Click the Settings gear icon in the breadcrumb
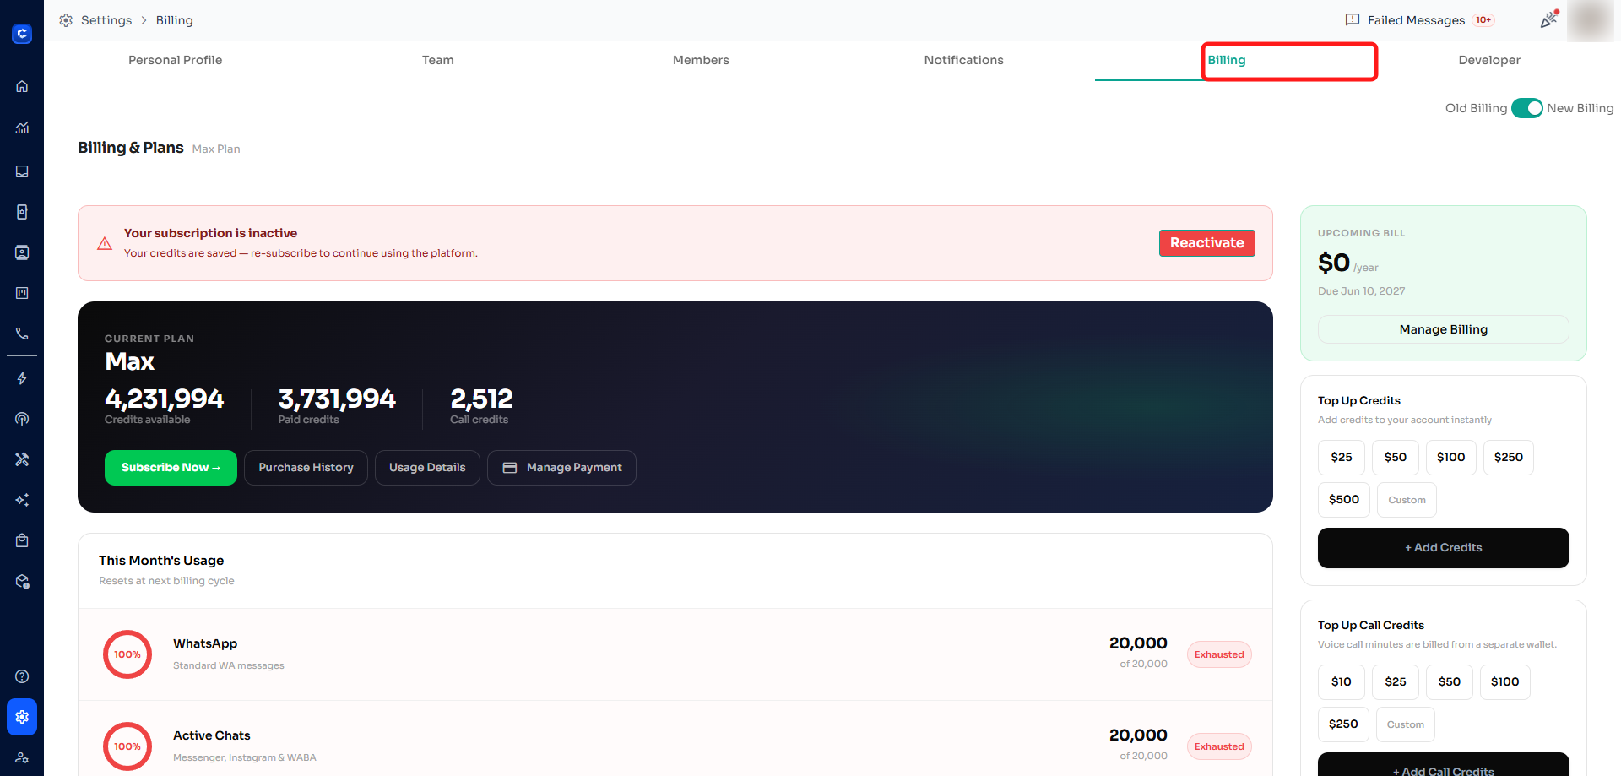Image resolution: width=1621 pixels, height=776 pixels. point(66,20)
